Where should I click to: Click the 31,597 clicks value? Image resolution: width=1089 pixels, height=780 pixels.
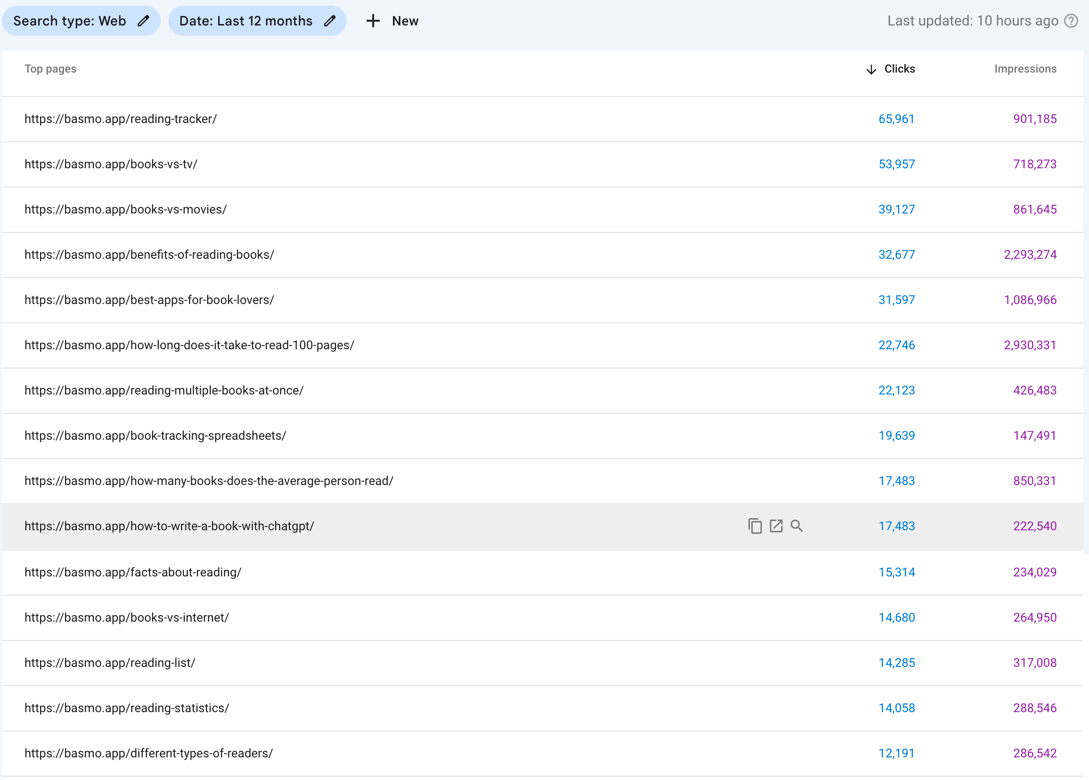[x=896, y=300]
